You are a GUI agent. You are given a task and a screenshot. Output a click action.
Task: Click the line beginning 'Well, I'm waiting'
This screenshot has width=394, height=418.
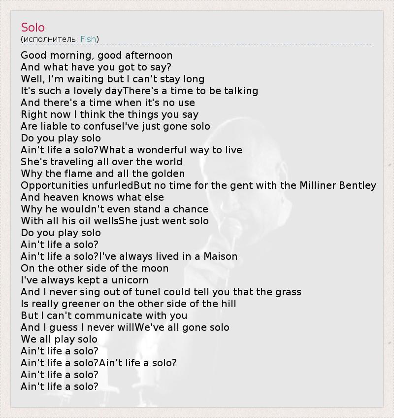click(x=112, y=79)
